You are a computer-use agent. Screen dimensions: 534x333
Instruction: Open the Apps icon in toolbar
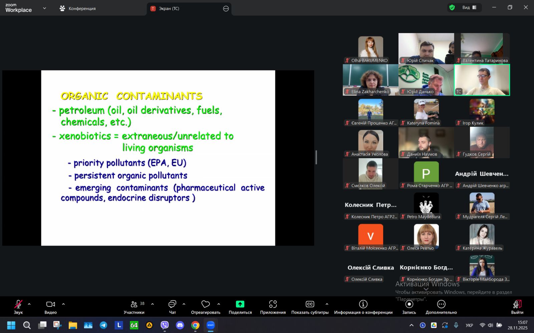(x=273, y=304)
